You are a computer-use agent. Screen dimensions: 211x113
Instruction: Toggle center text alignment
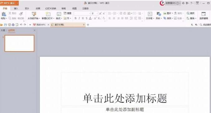coord(114,18)
